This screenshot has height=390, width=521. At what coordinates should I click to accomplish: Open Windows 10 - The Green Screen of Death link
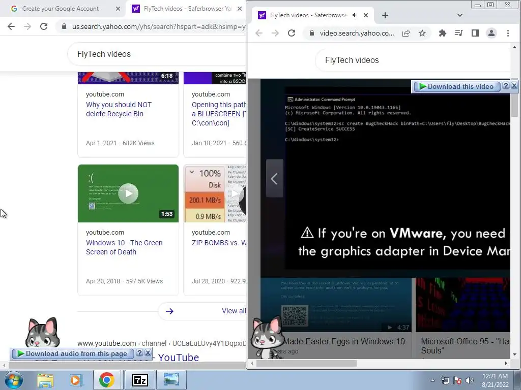click(x=124, y=247)
